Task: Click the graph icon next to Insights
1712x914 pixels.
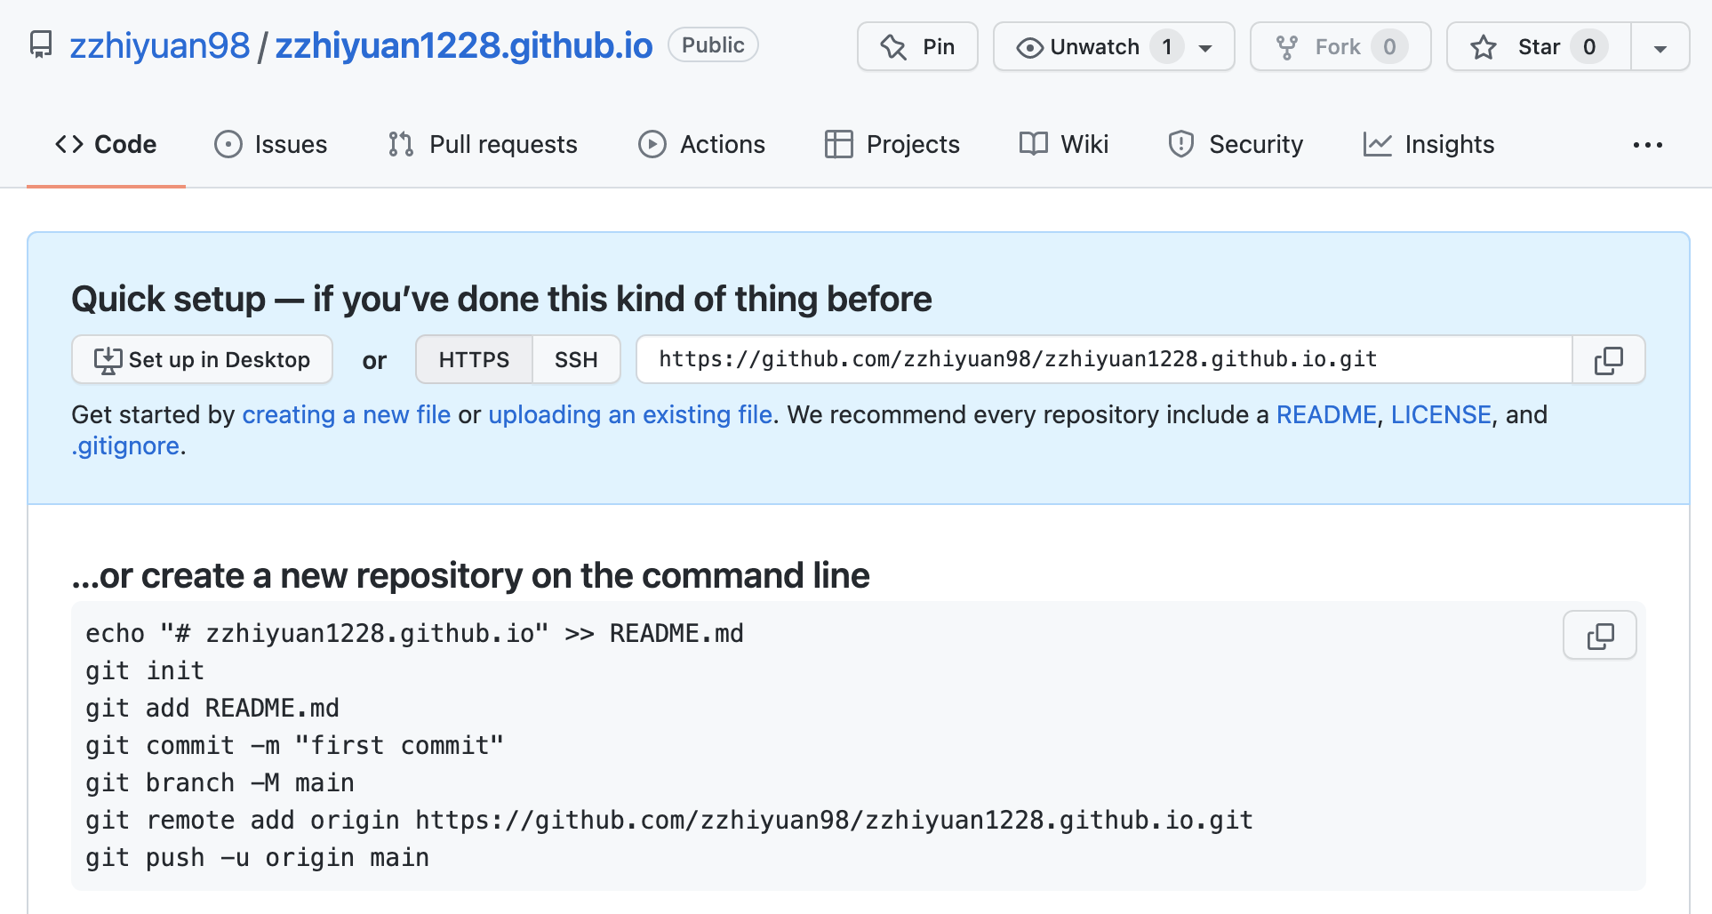Action: (x=1378, y=144)
